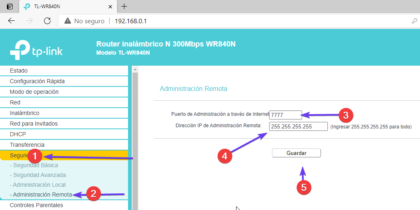420x210 pixels.
Task: Click the TL-WR840N tab favicon
Action: [x=27, y=7]
